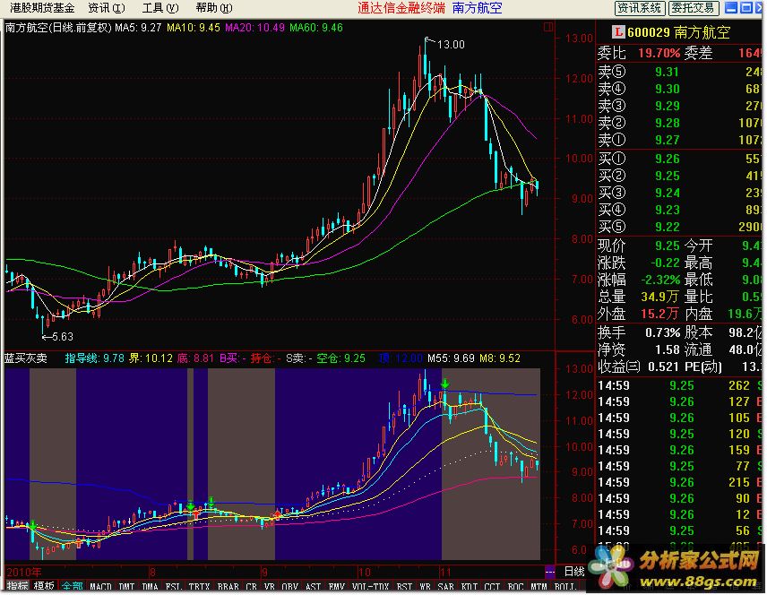Open the 港股期货基金 menu
The height and width of the screenshot is (595, 767).
point(42,8)
